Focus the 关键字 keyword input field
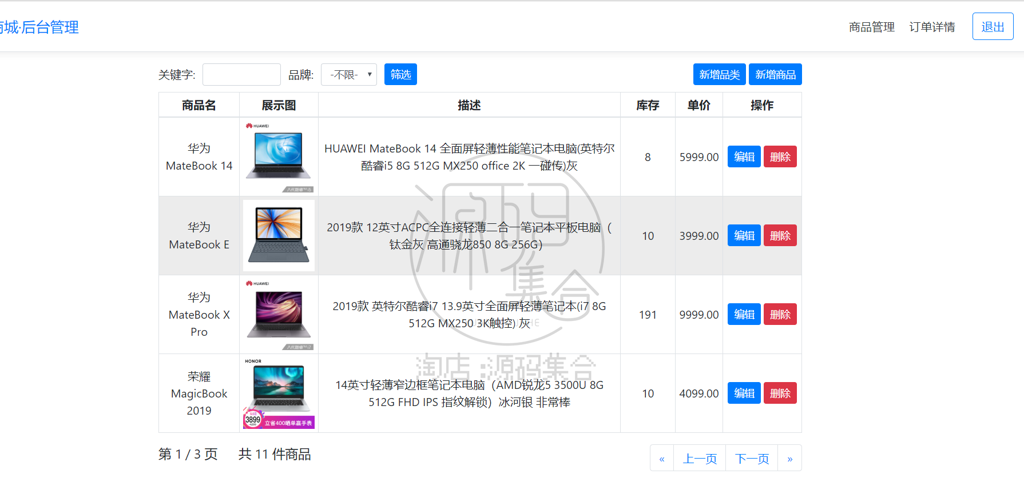The image size is (1024, 490). 241,75
